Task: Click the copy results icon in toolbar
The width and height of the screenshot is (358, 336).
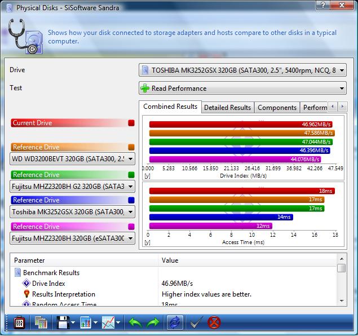Action: 41,322
